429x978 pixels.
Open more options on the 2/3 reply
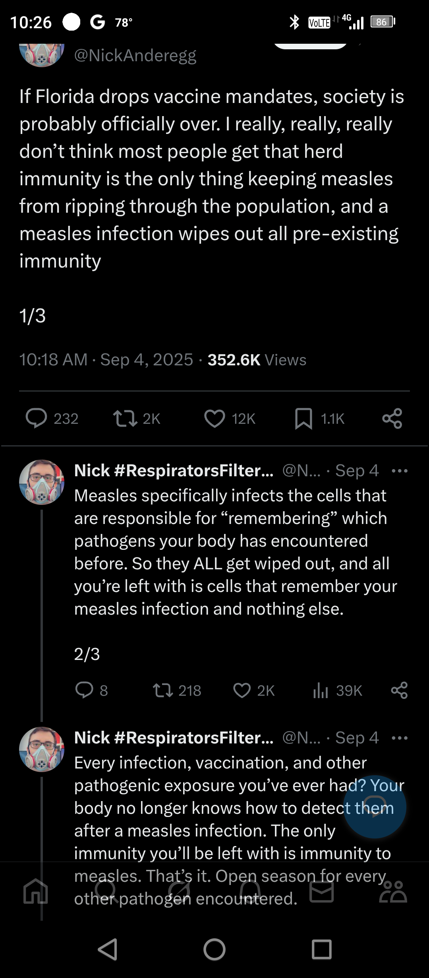[399, 471]
